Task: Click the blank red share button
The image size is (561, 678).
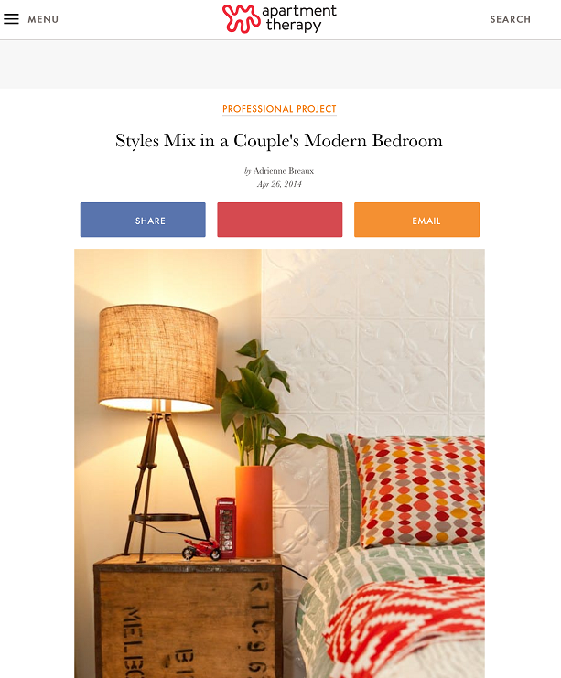Action: pos(280,220)
